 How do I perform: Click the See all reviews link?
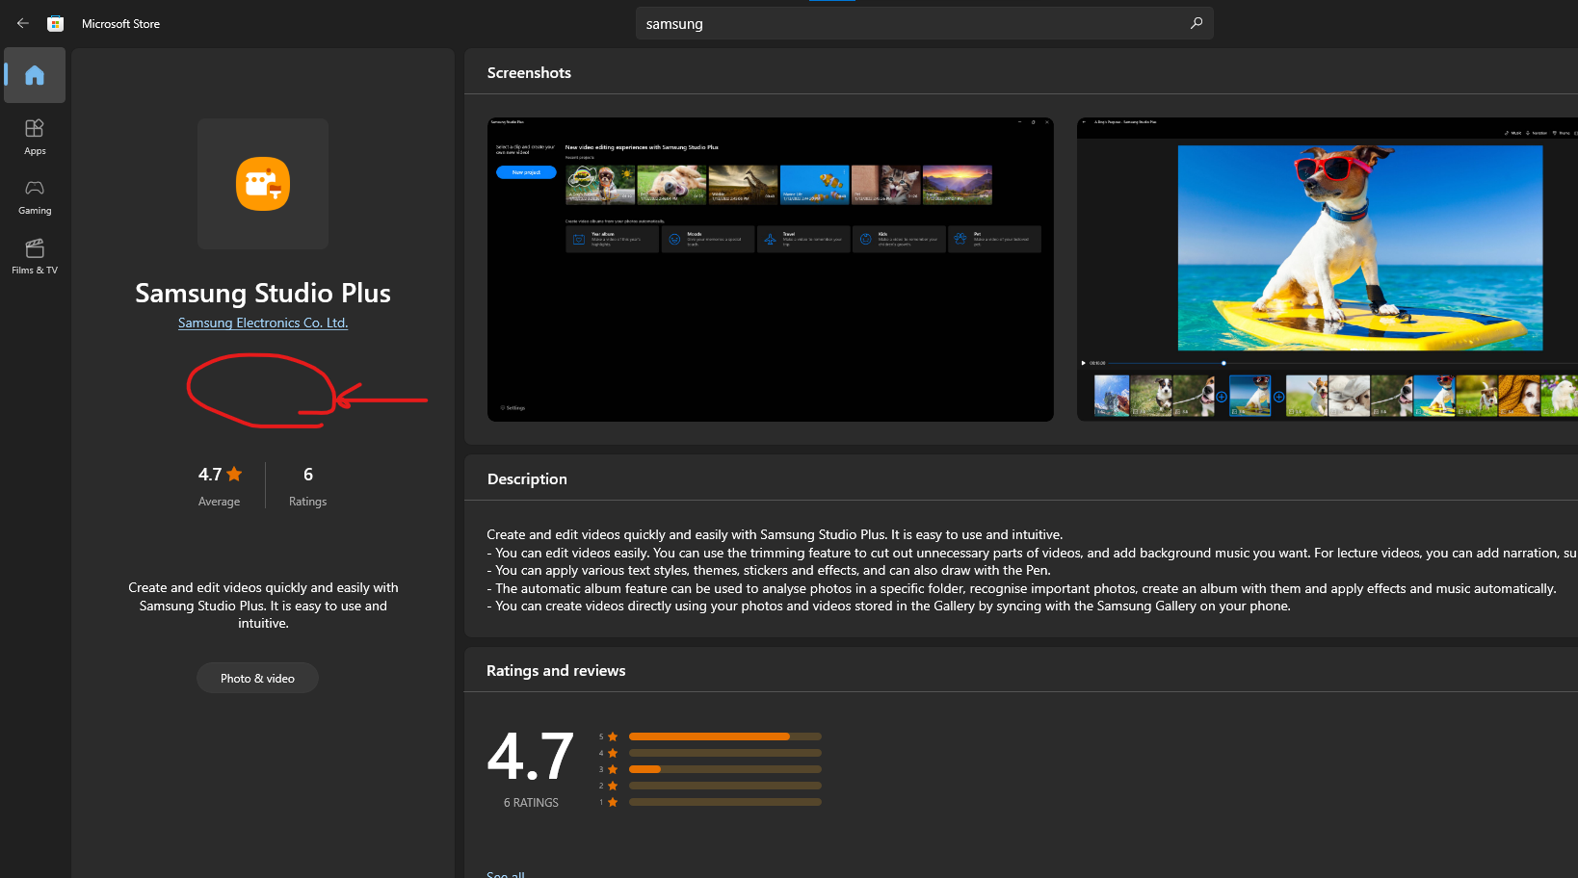pos(506,874)
